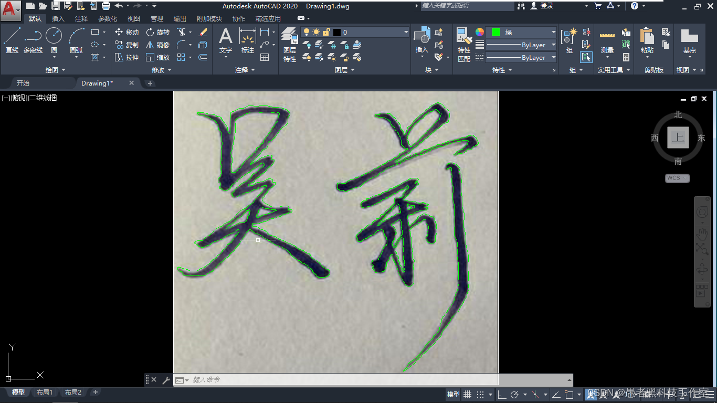Expand the 注释 panel

coord(245,70)
